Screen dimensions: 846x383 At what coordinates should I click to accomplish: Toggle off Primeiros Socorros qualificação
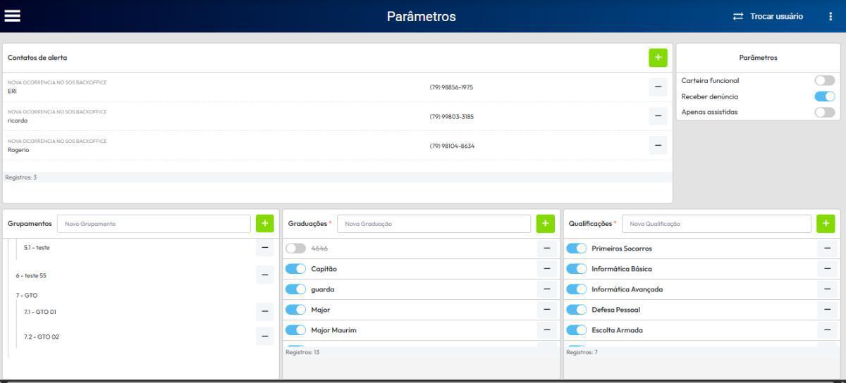point(576,249)
